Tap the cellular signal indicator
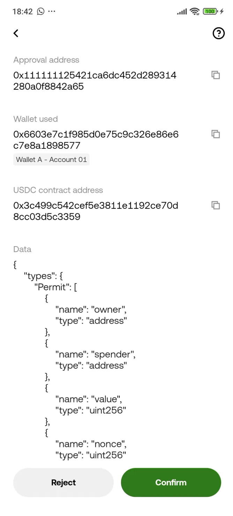The height and width of the screenshot is (516, 233). pos(182,11)
